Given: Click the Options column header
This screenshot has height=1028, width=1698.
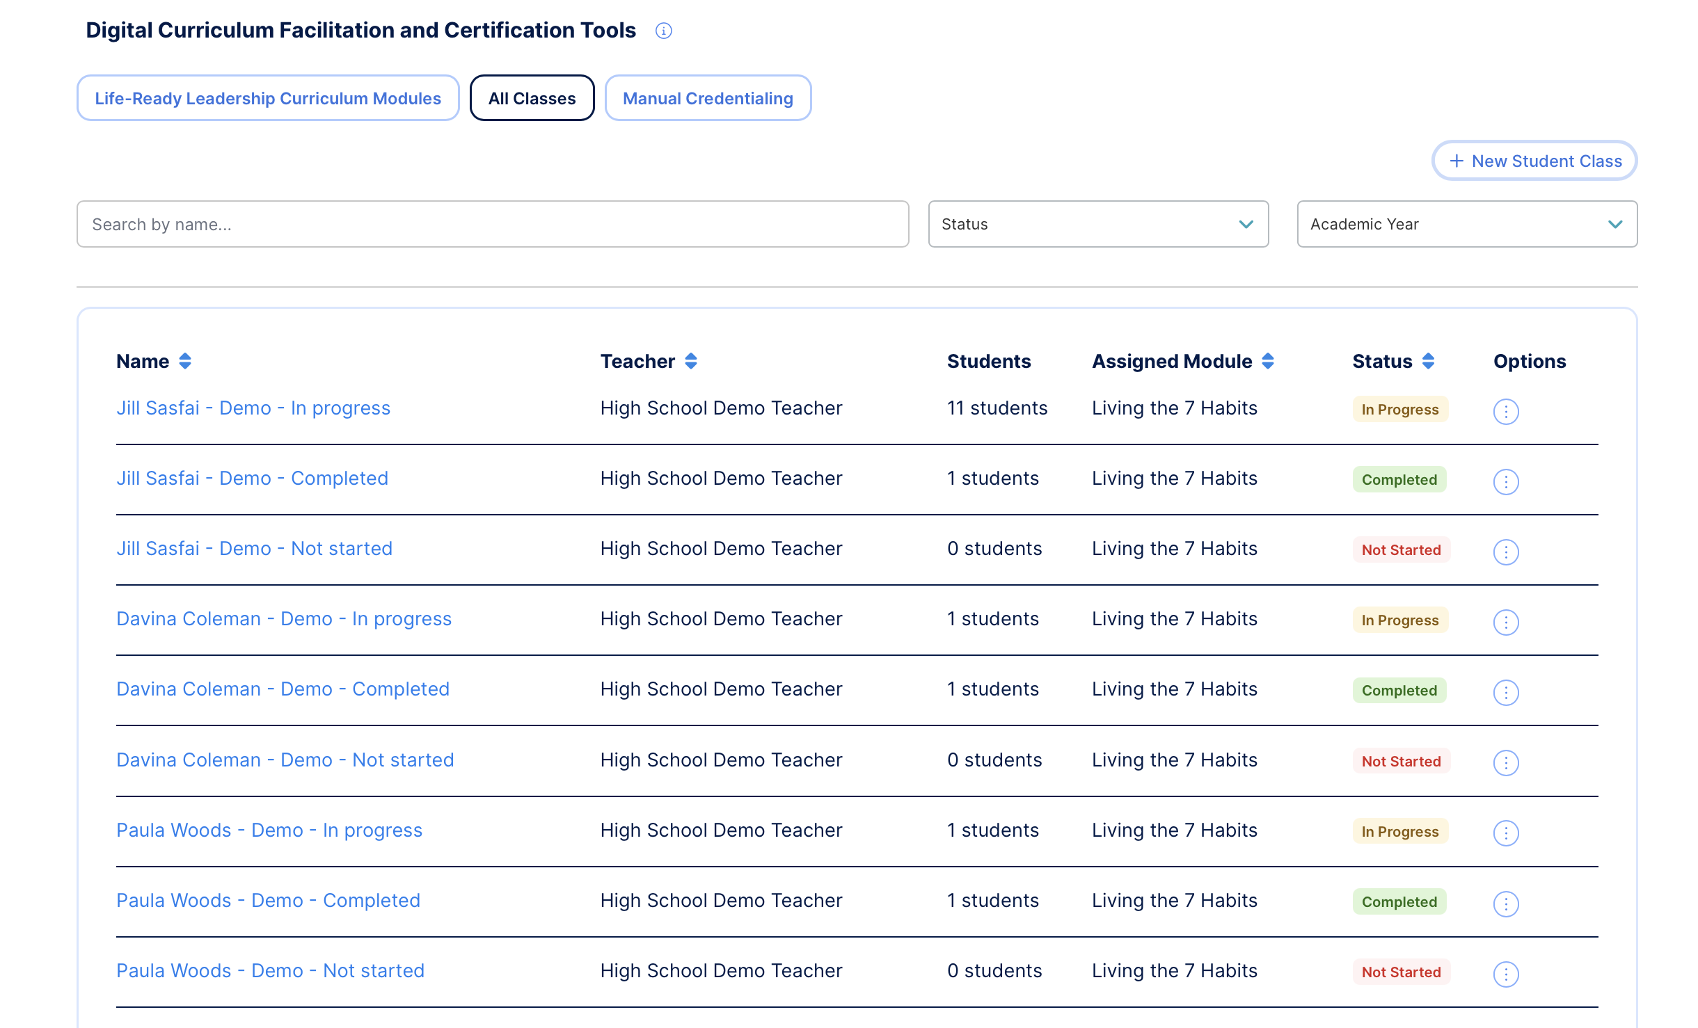Looking at the screenshot, I should point(1530,361).
